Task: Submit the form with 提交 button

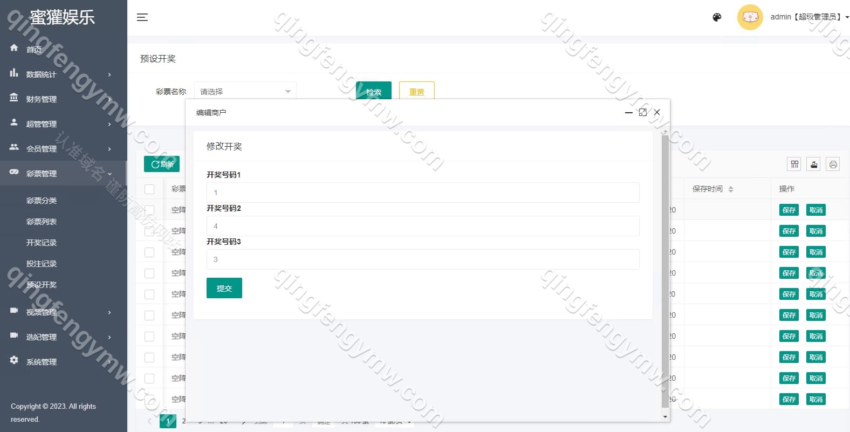Action: tap(224, 288)
